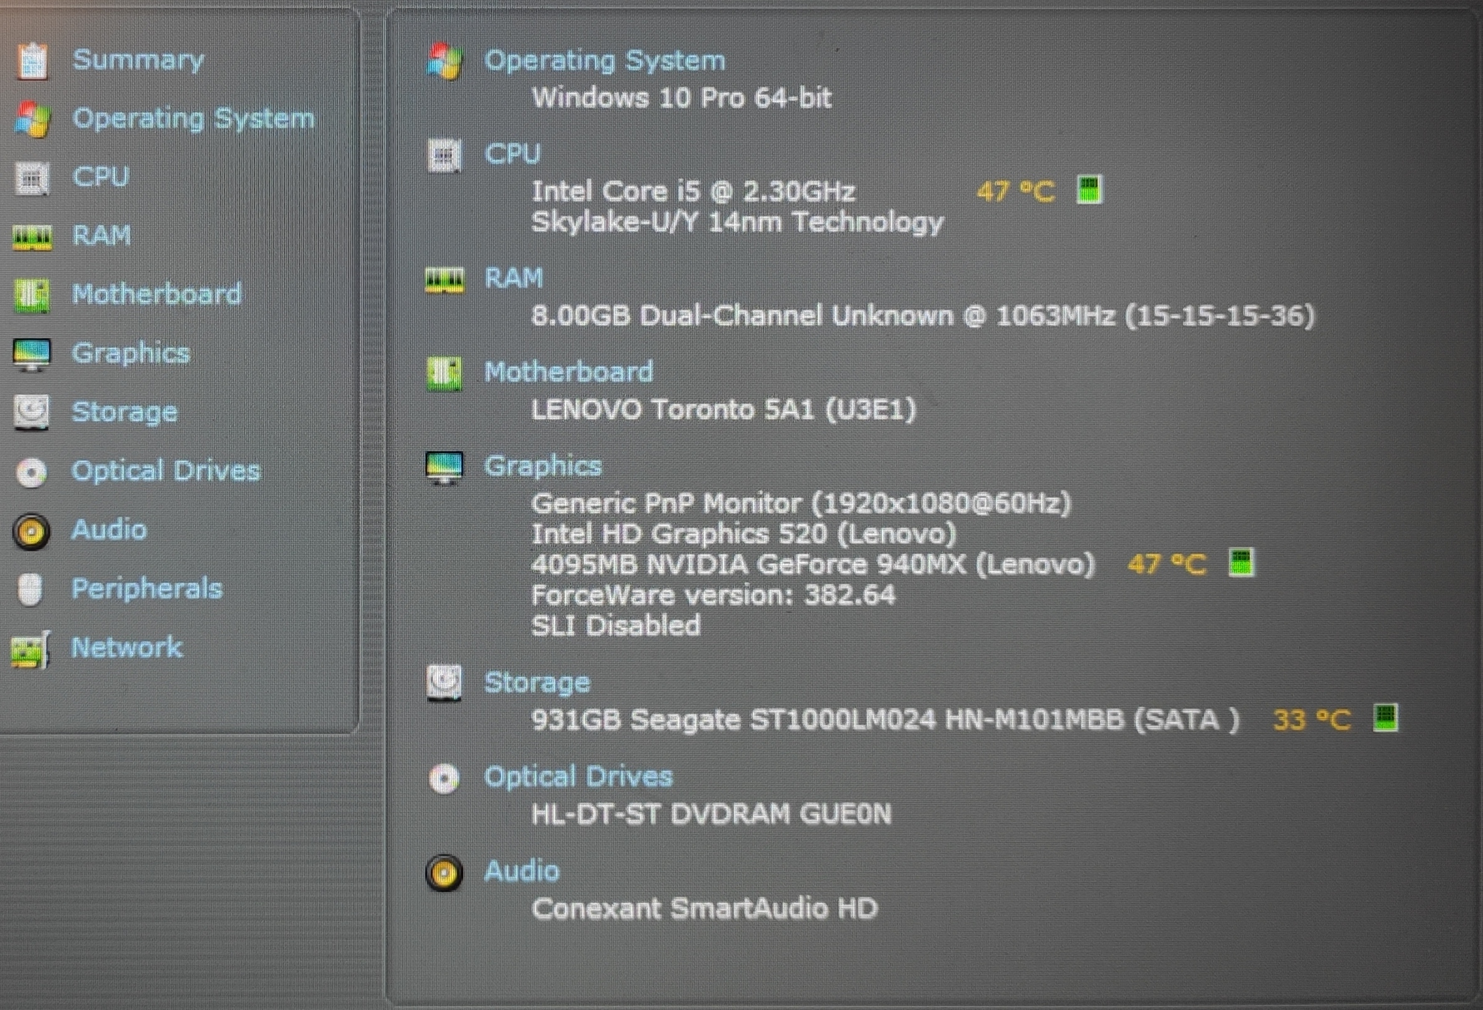Screen dimensions: 1483x1010
Task: Select Optical Drives in the sidebar
Action: pos(166,471)
